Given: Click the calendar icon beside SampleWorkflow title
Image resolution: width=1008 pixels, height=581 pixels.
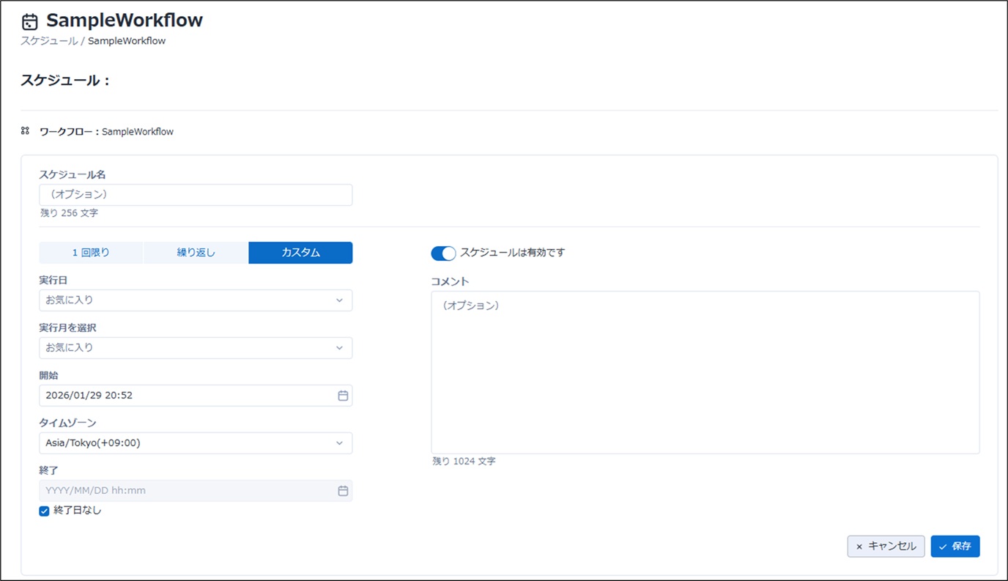Looking at the screenshot, I should 29,22.
